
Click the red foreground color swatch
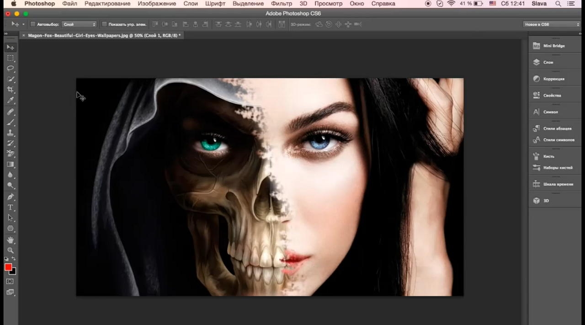[8, 267]
